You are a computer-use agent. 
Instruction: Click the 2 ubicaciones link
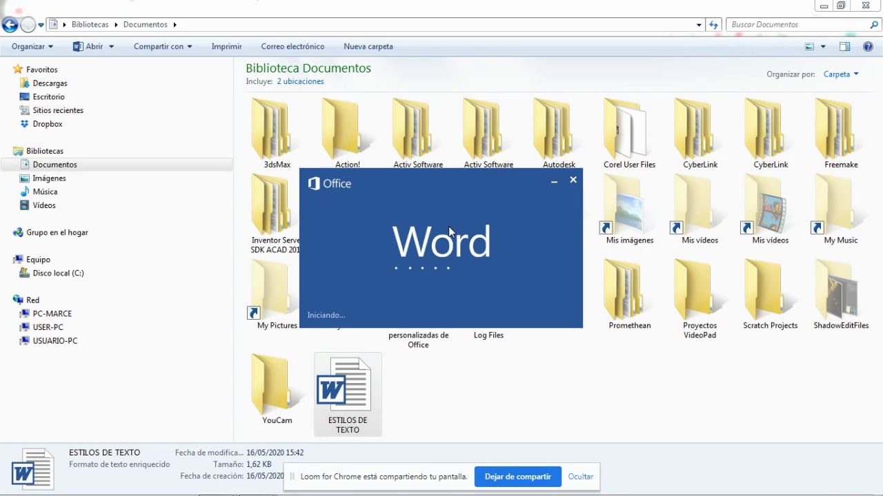[x=300, y=81]
